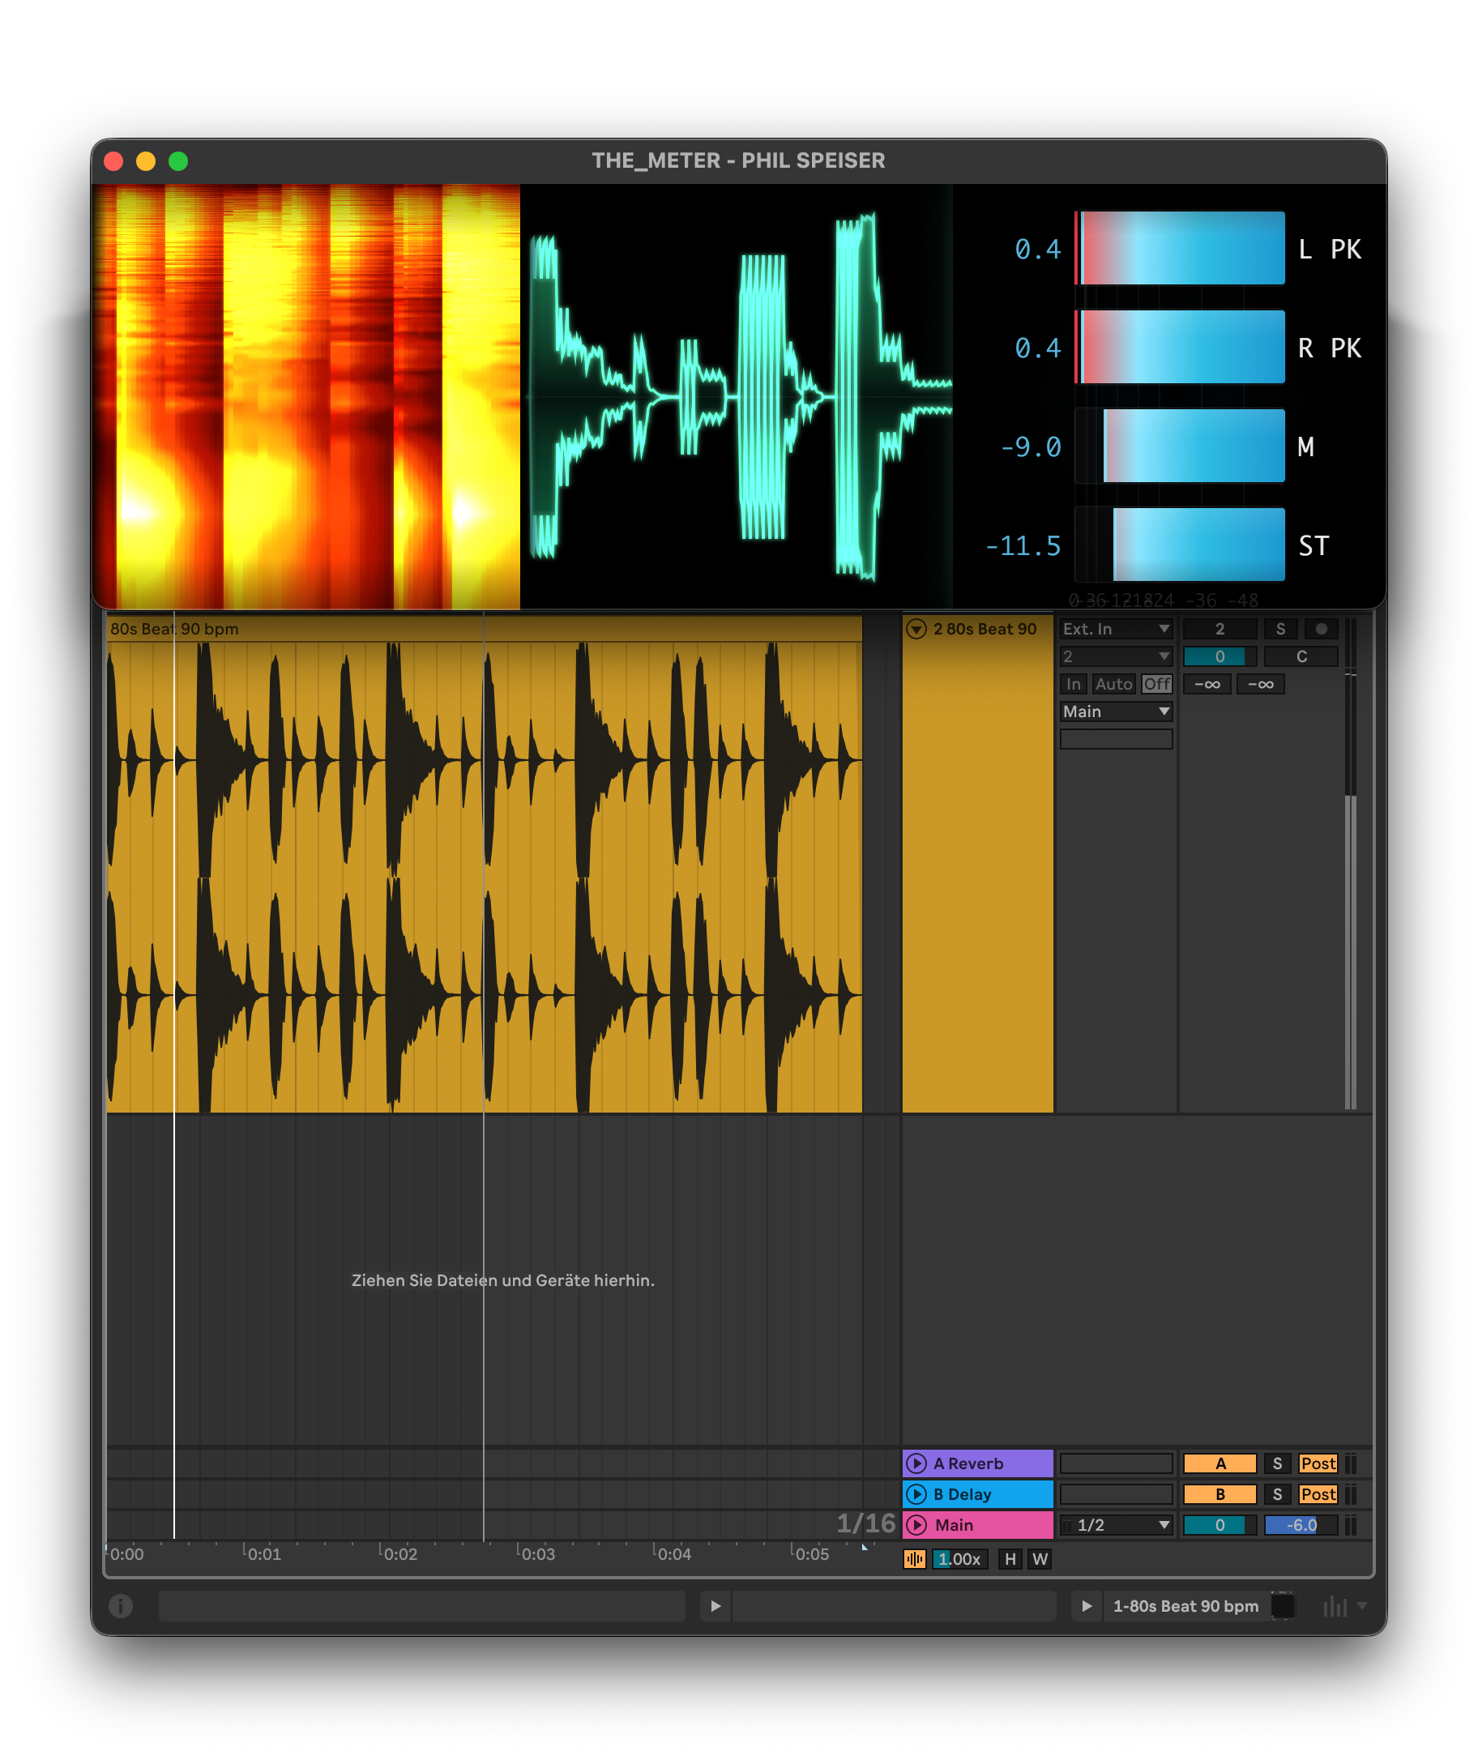Click the play triangle beside '1-80s Beat 90 bpm'
The height and width of the screenshot is (1756, 1478).
[x=1087, y=1607]
